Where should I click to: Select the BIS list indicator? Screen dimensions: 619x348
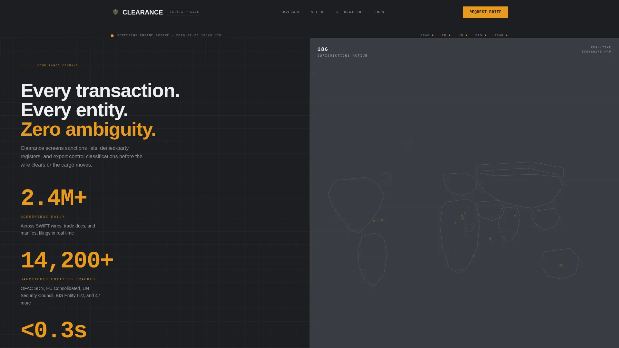[480, 35]
